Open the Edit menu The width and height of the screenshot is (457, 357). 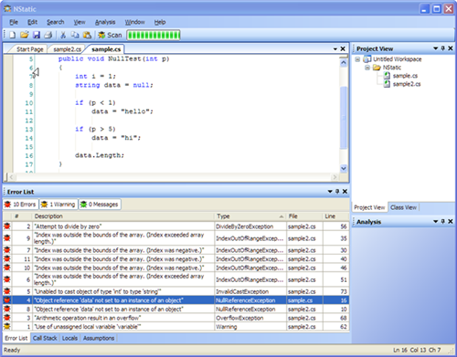pyautogui.click(x=32, y=22)
